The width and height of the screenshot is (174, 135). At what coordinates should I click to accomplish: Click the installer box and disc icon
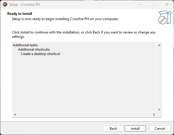pyautogui.click(x=165, y=17)
